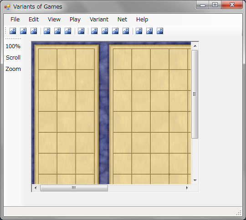Open the Play menu
This screenshot has height=220, width=246.
(x=75, y=20)
